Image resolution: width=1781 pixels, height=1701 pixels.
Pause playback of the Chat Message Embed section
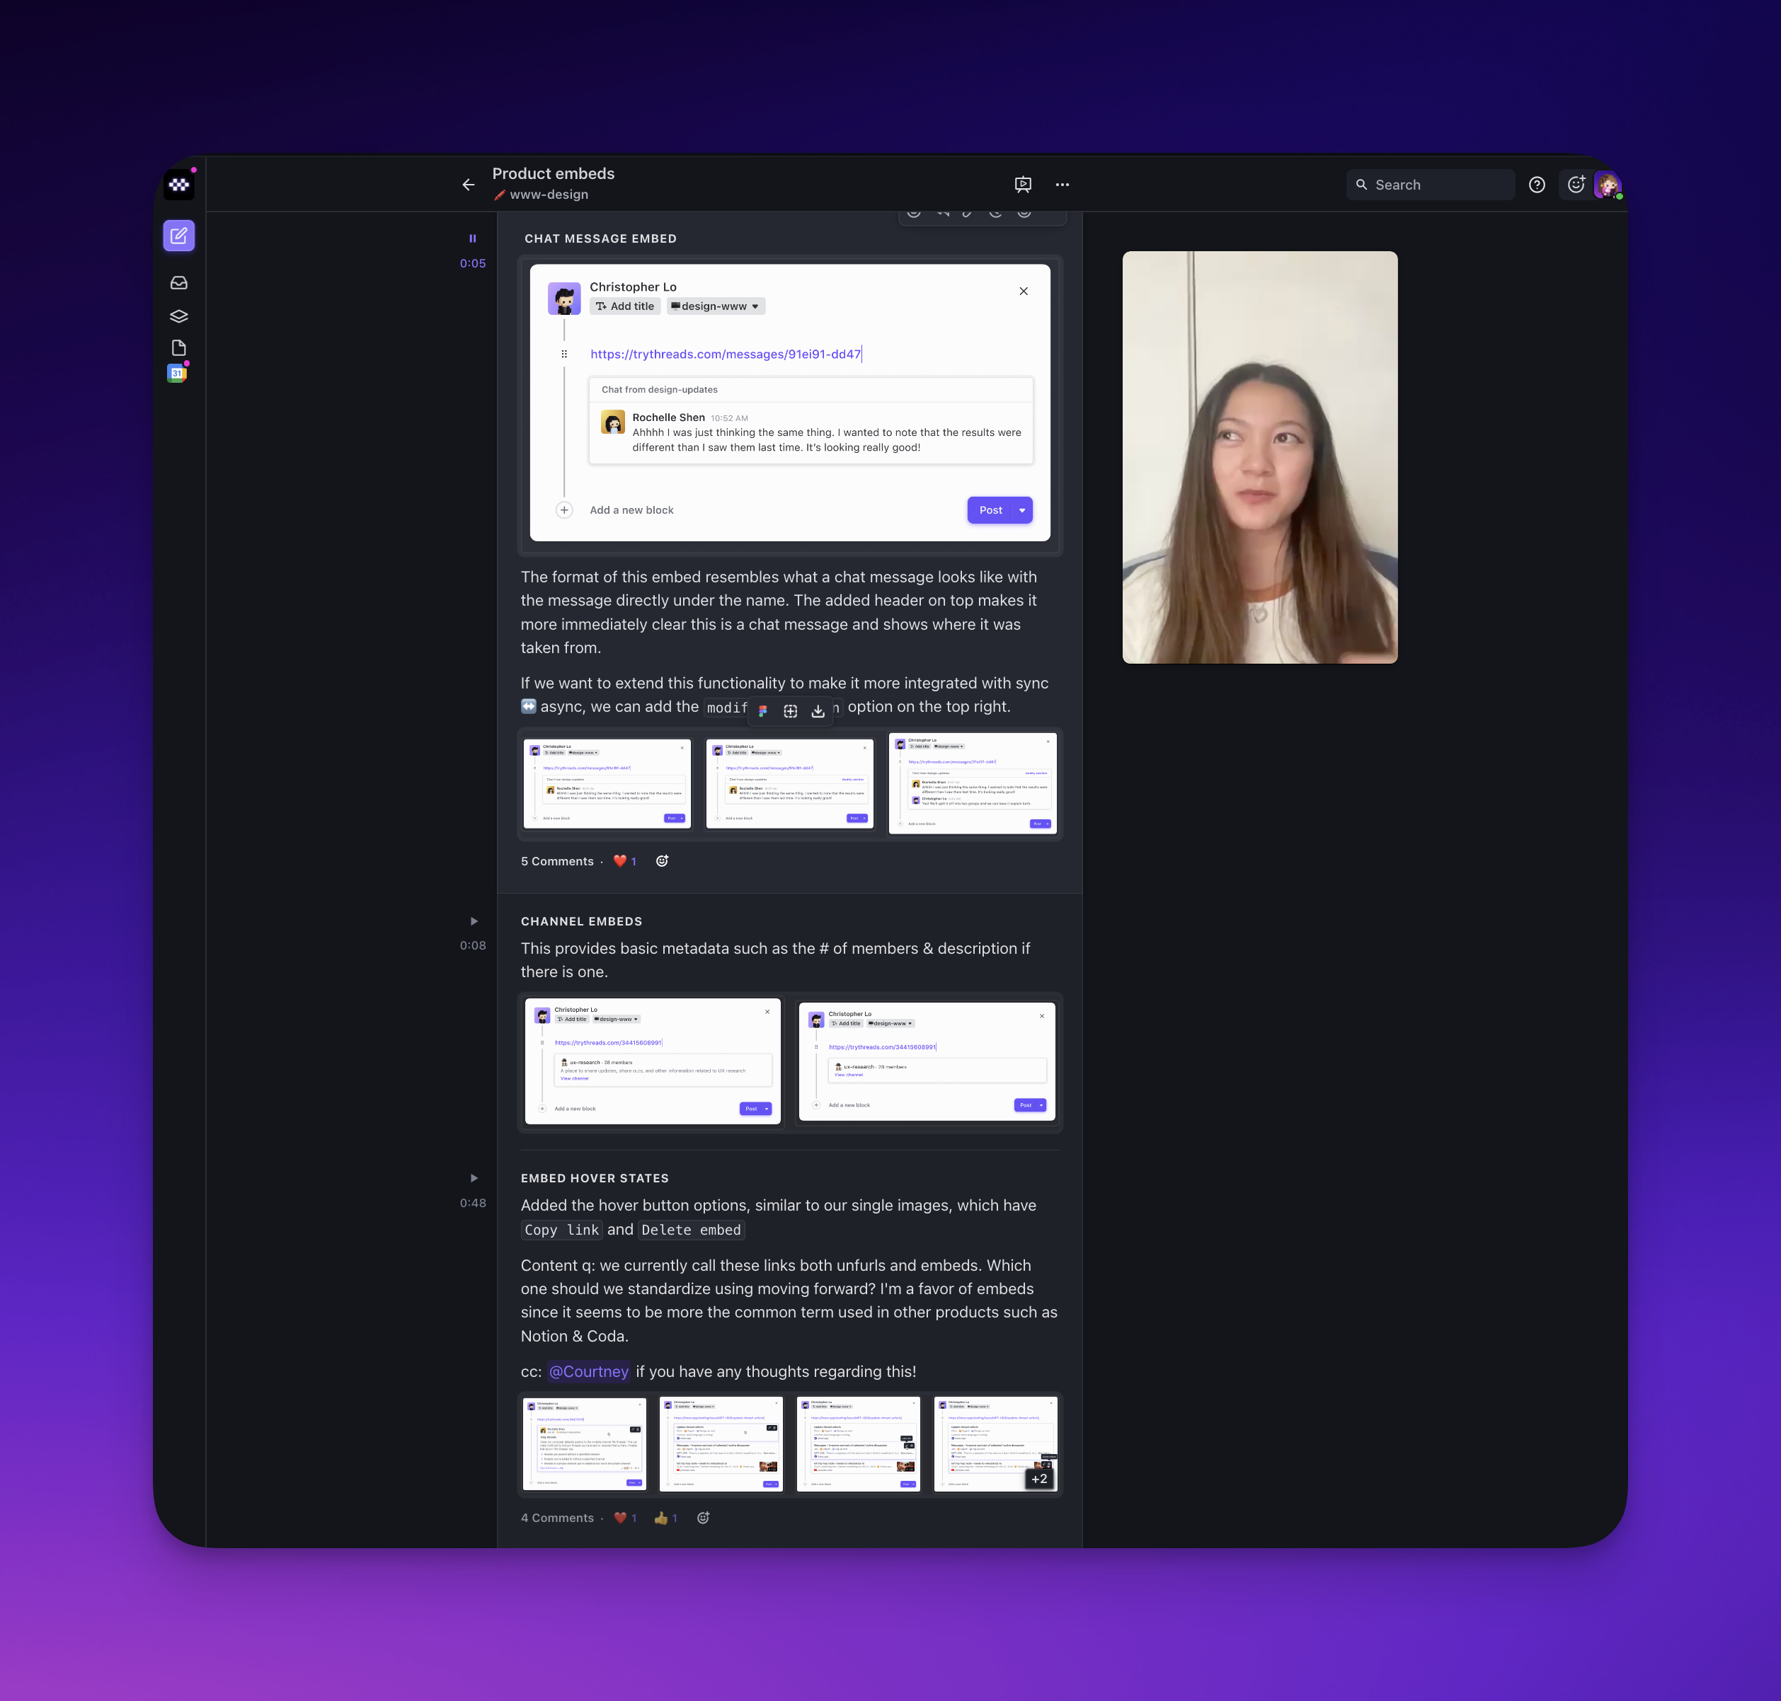pyautogui.click(x=473, y=238)
